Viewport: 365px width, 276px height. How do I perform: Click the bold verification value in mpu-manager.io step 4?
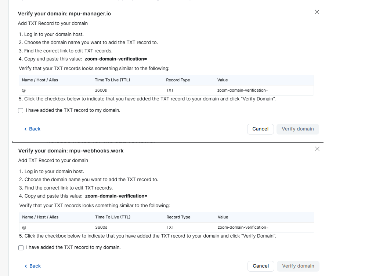(116, 59)
